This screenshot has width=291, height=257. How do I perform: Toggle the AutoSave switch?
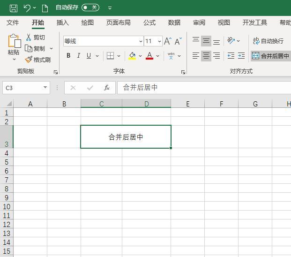(x=90, y=8)
